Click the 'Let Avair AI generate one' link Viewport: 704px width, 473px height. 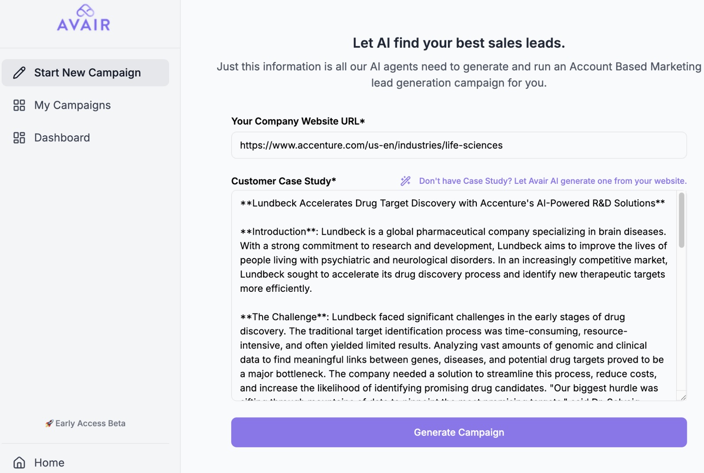[553, 181]
